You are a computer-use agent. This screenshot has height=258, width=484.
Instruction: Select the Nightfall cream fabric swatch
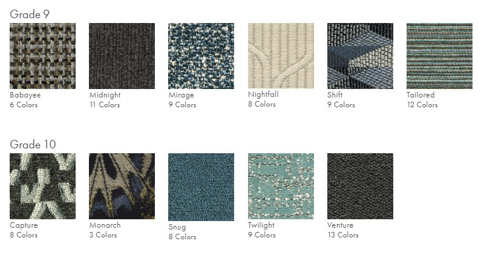(x=281, y=56)
